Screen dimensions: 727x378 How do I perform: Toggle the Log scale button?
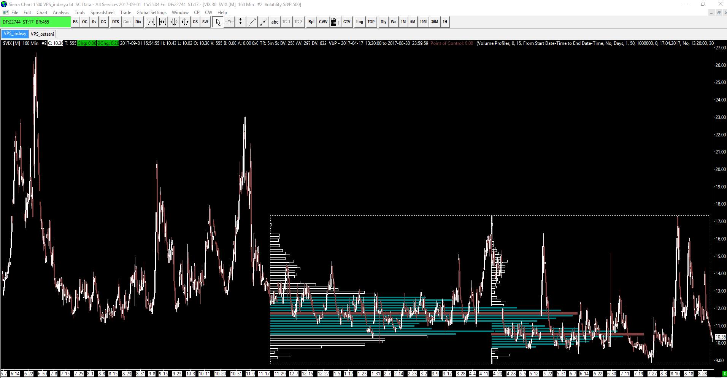pos(360,22)
